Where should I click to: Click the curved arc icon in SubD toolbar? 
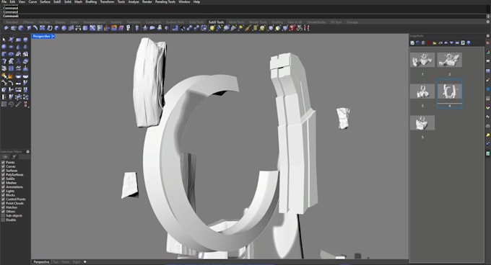click(x=35, y=28)
